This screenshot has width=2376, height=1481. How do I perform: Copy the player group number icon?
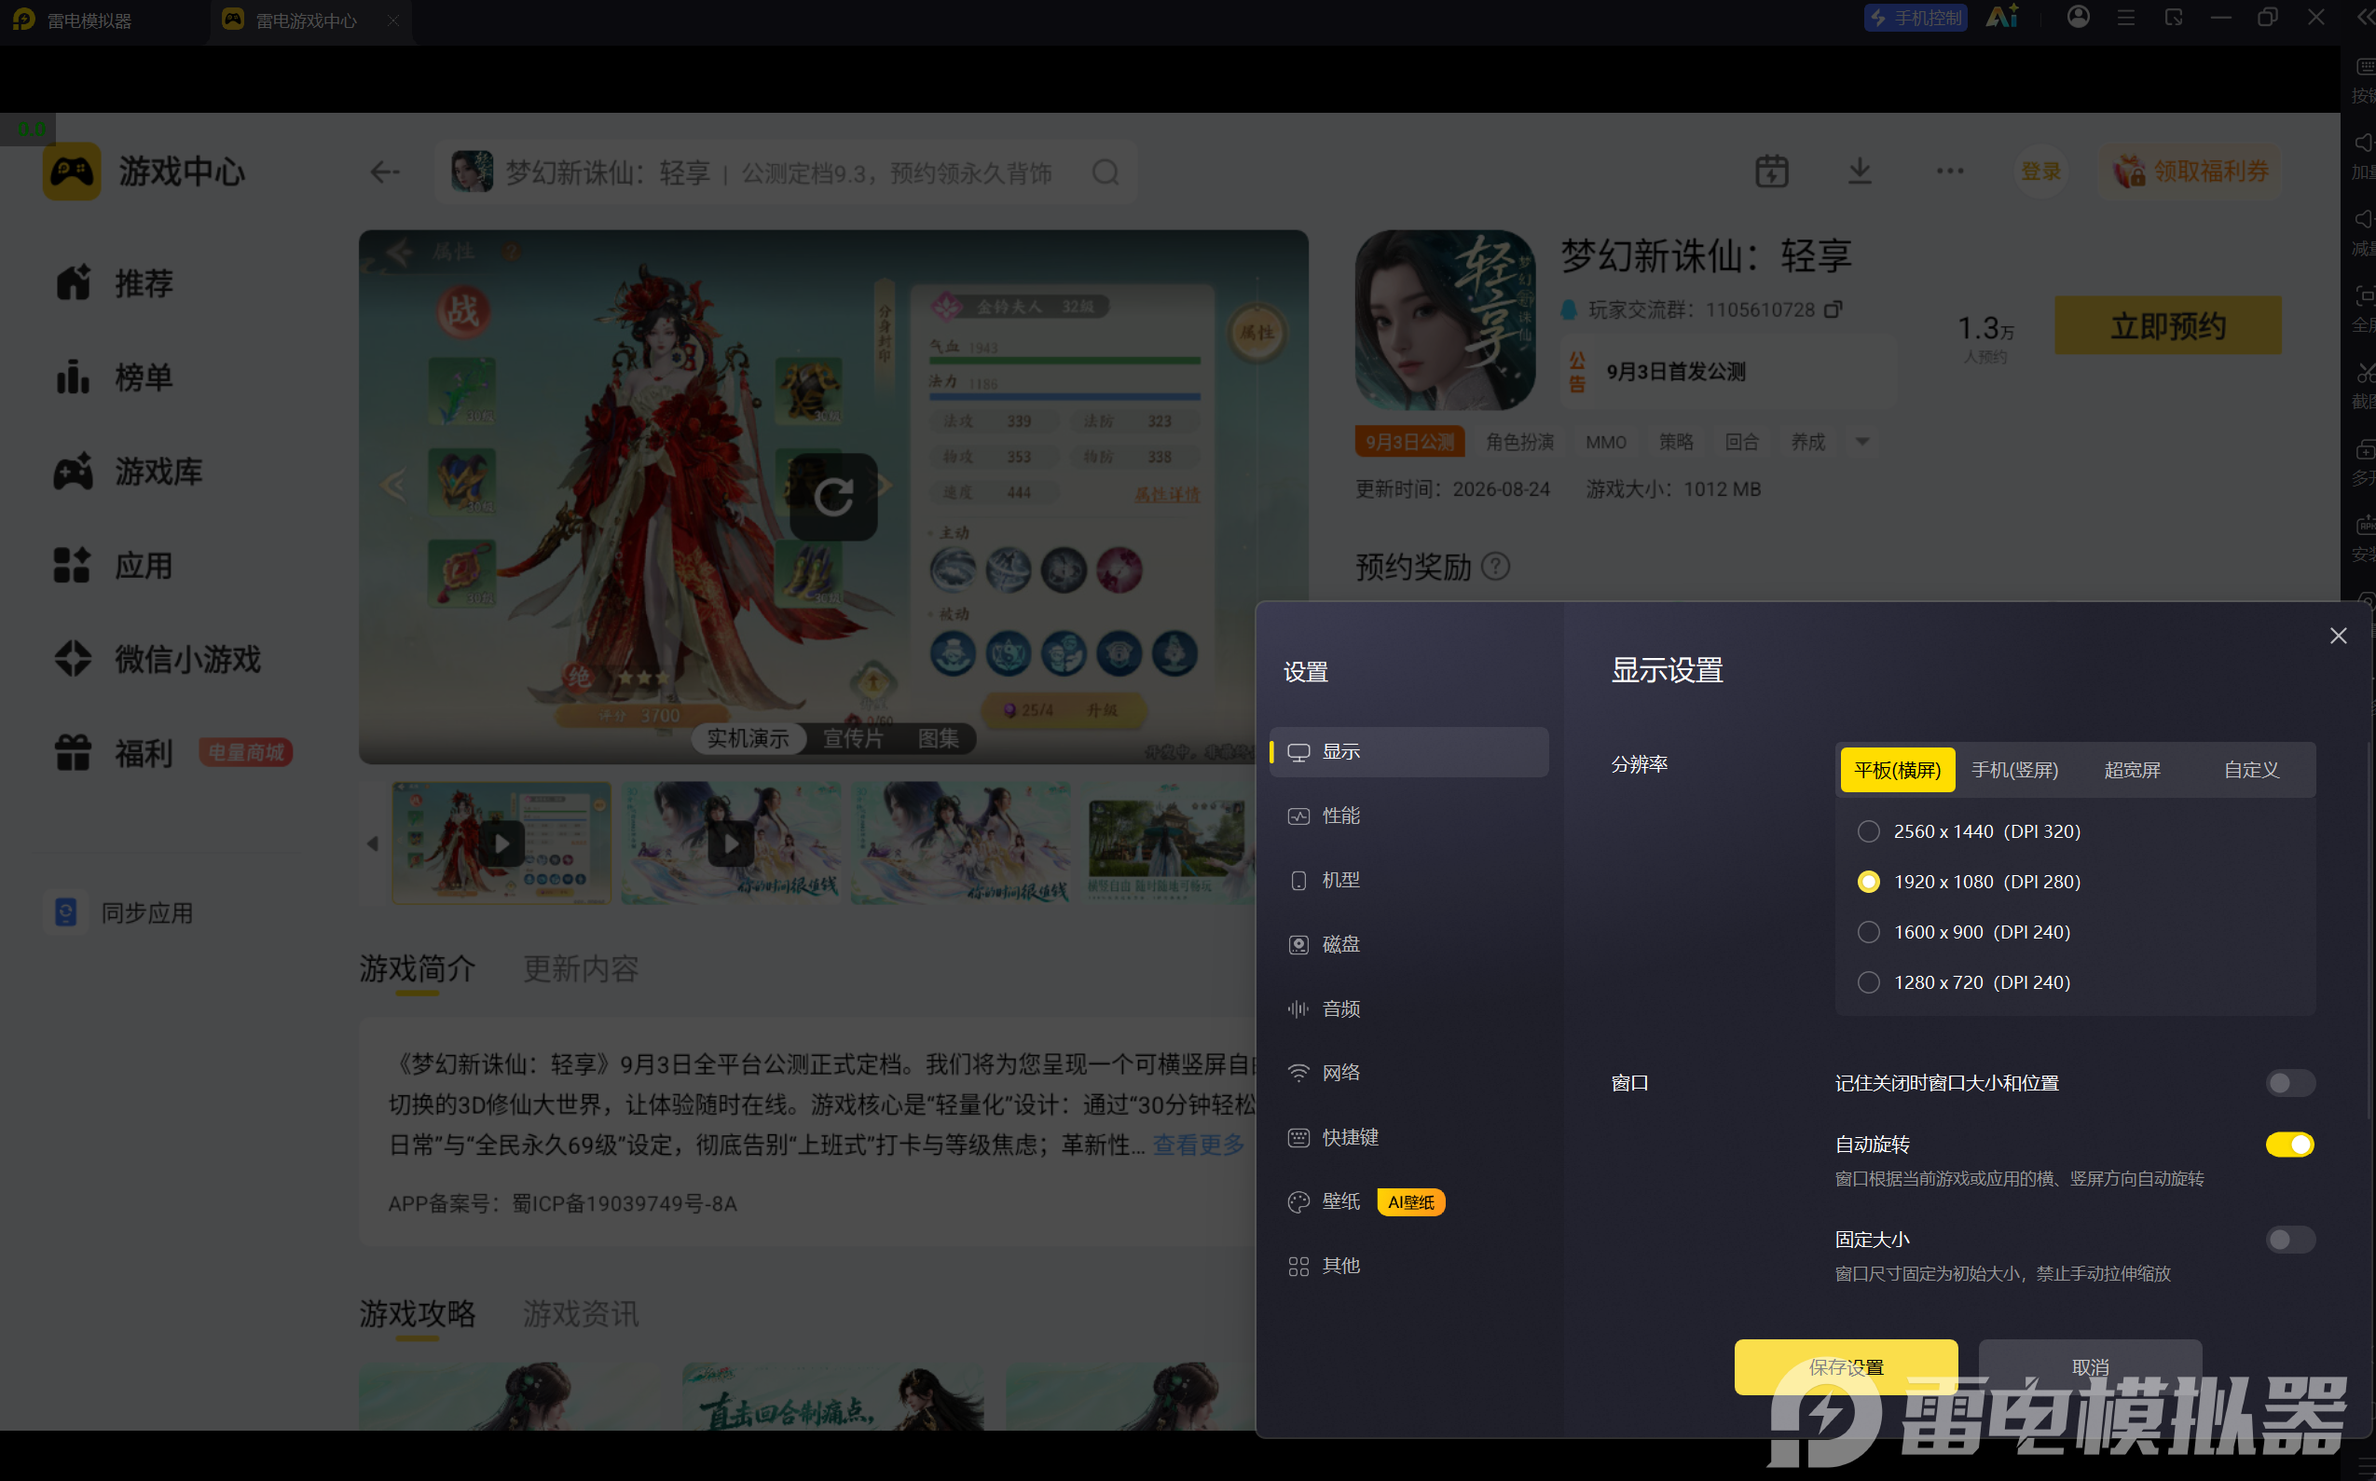point(1834,309)
